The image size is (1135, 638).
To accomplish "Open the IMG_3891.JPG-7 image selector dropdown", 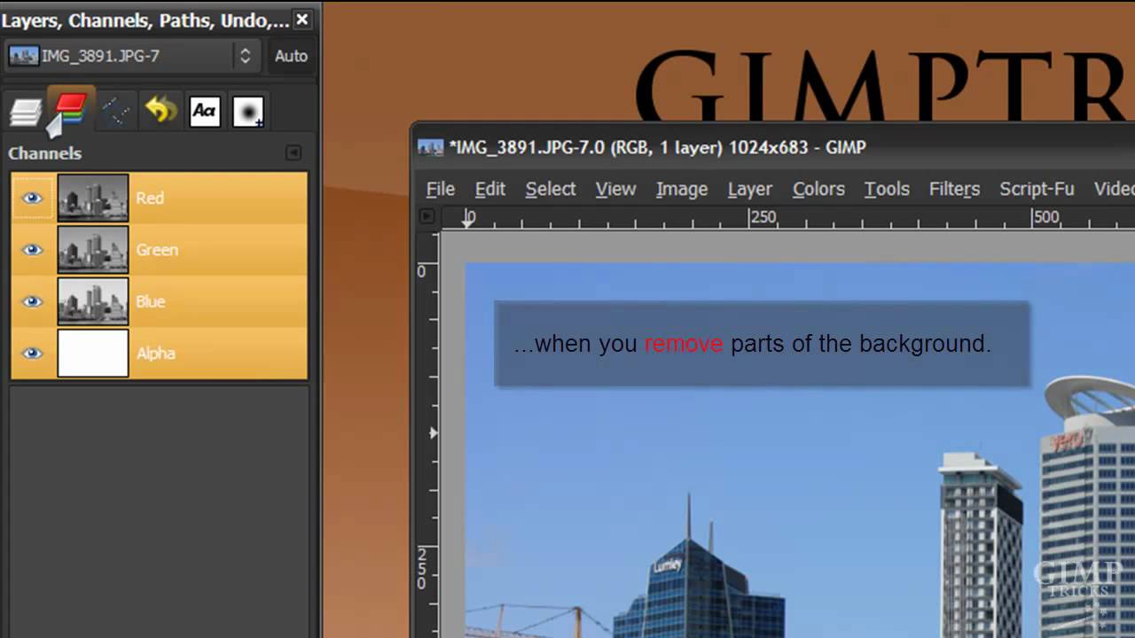I will 132,56.
